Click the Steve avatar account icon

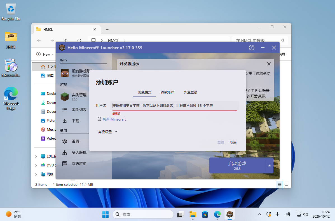click(x=65, y=73)
